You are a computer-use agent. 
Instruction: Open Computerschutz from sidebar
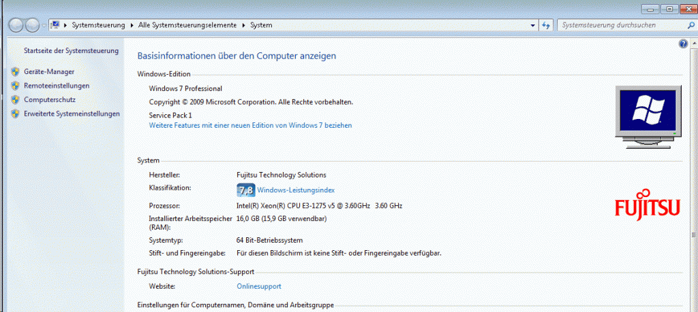tap(50, 100)
